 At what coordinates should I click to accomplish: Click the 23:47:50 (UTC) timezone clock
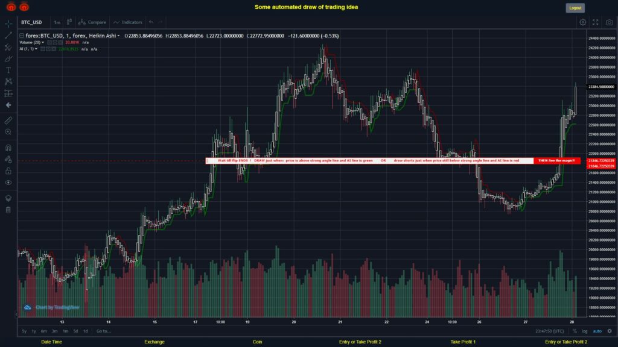click(549, 331)
